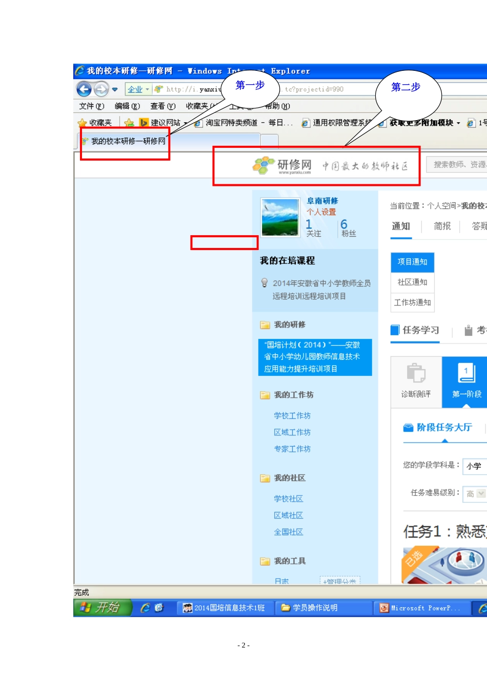Open the 建议网站 favorites link
Screen dimensions: 487x690
[x=160, y=123]
